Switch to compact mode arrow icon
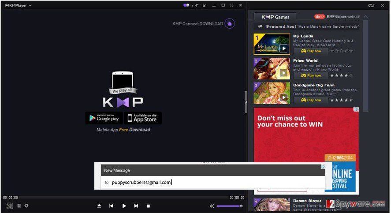Screen dimensions: 391x213 coord(204,5)
